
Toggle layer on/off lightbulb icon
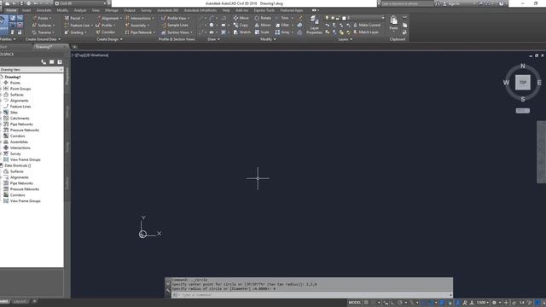pos(327,18)
